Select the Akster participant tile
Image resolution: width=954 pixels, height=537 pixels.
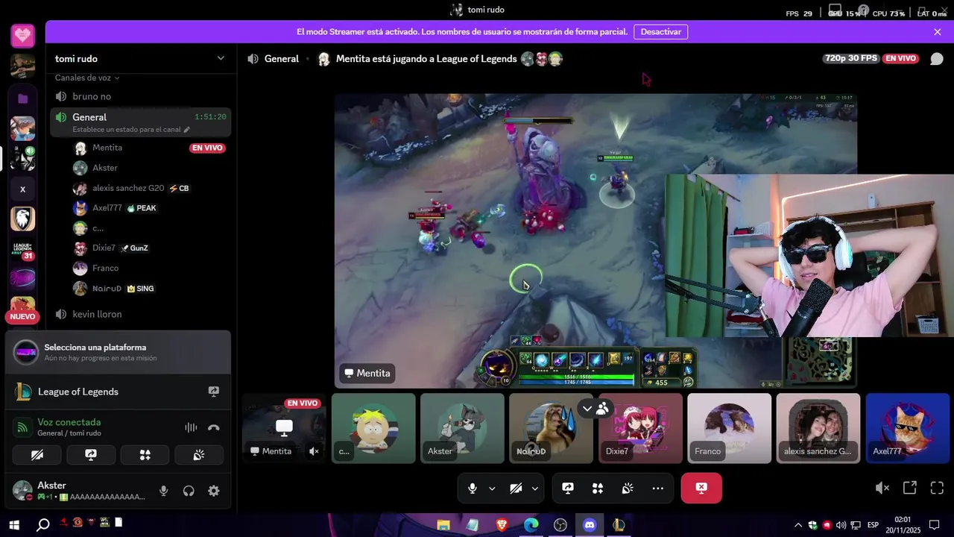(462, 428)
